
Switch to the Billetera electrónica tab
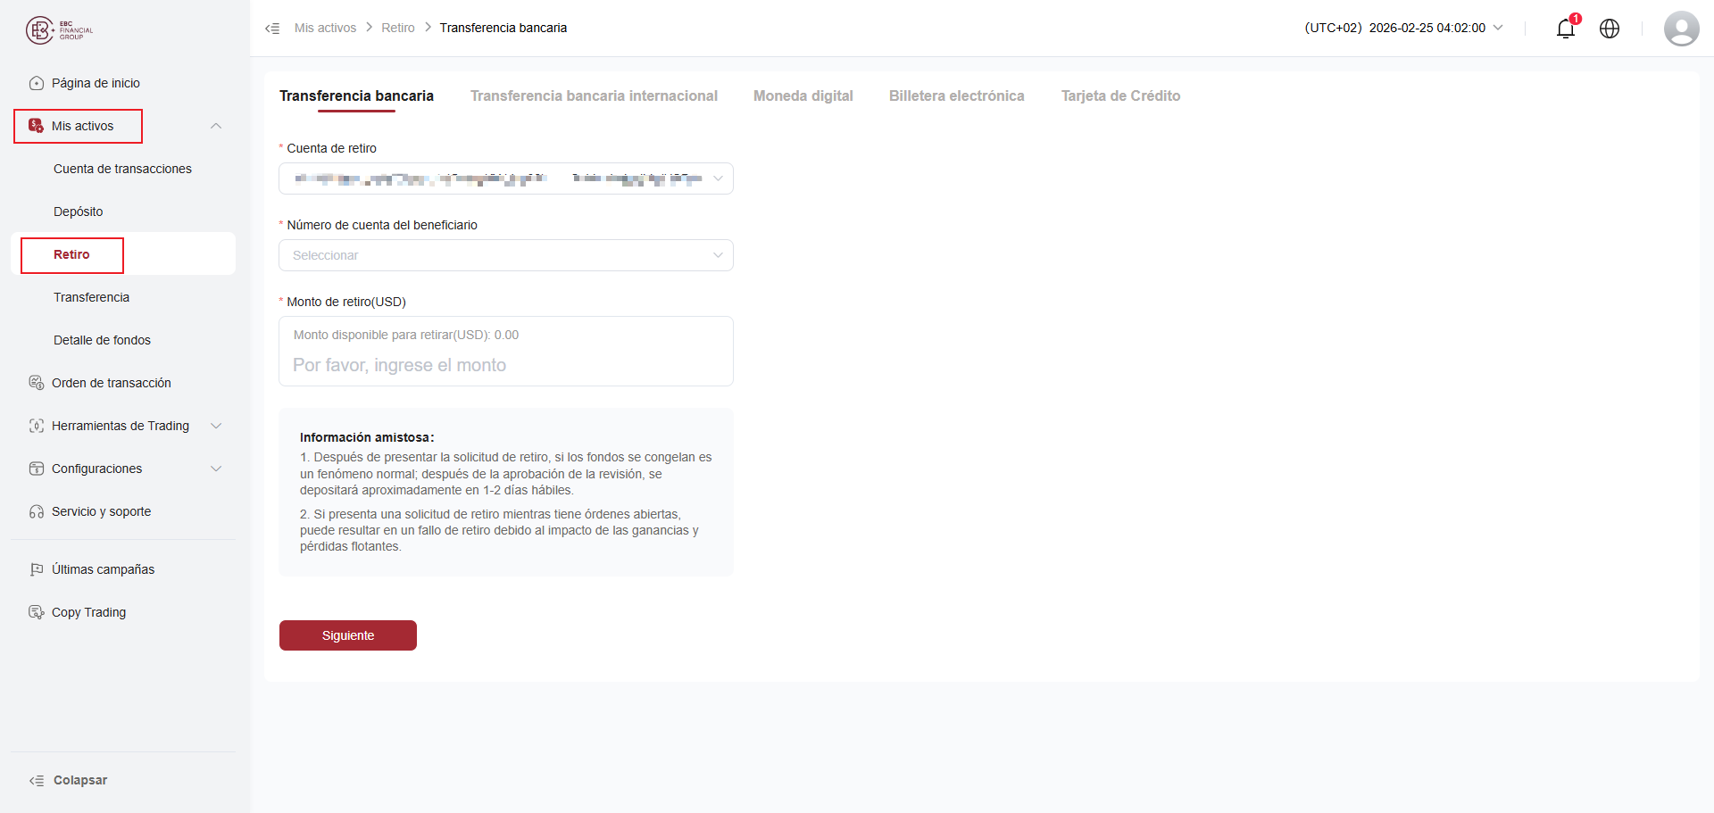coord(956,95)
